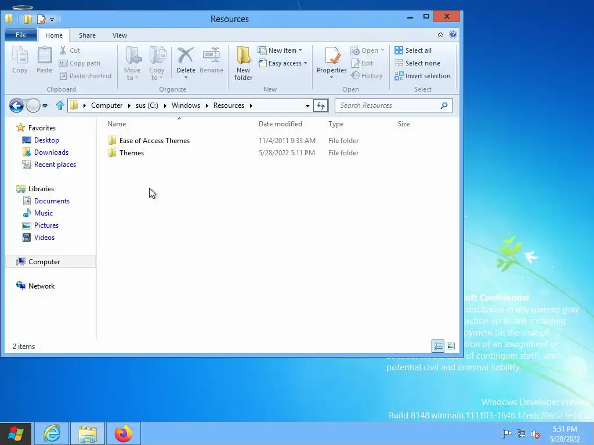Open the address bar history dropdown
Viewport: 594px width, 445px height.
click(x=307, y=105)
